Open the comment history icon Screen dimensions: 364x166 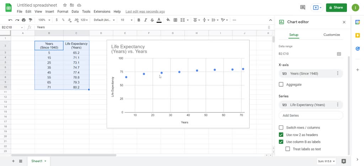(303, 7)
